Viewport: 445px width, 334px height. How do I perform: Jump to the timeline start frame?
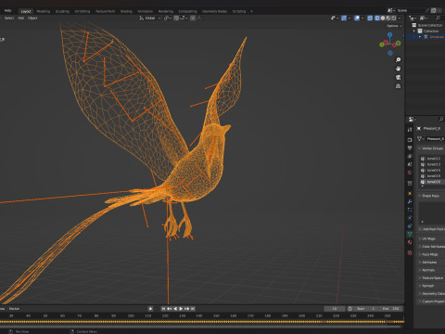coord(163,309)
